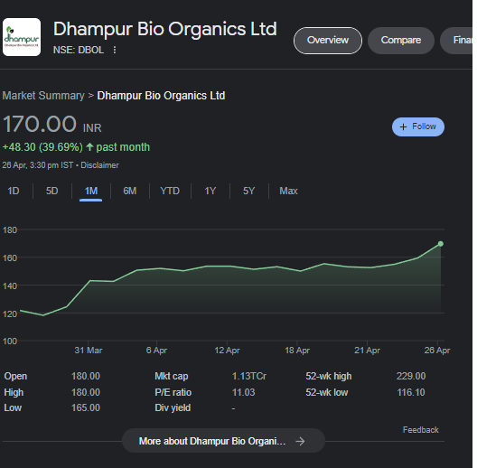Image resolution: width=477 pixels, height=468 pixels.
Task: Switch to the Compare tab
Action: (x=400, y=40)
